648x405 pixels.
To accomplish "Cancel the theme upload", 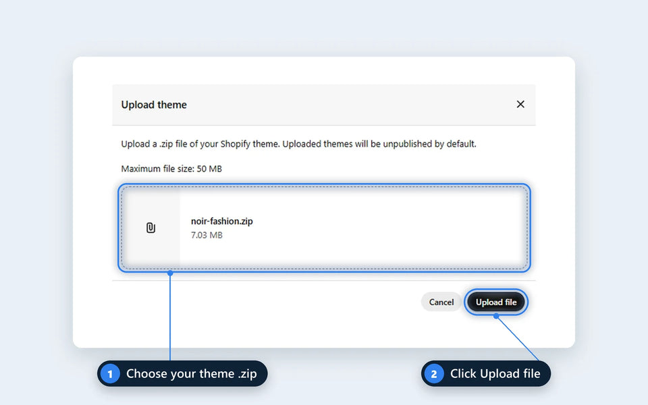I will pos(441,302).
